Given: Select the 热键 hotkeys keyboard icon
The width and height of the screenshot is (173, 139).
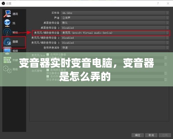Looking at the screenshot, I should click(x=7, y=60).
